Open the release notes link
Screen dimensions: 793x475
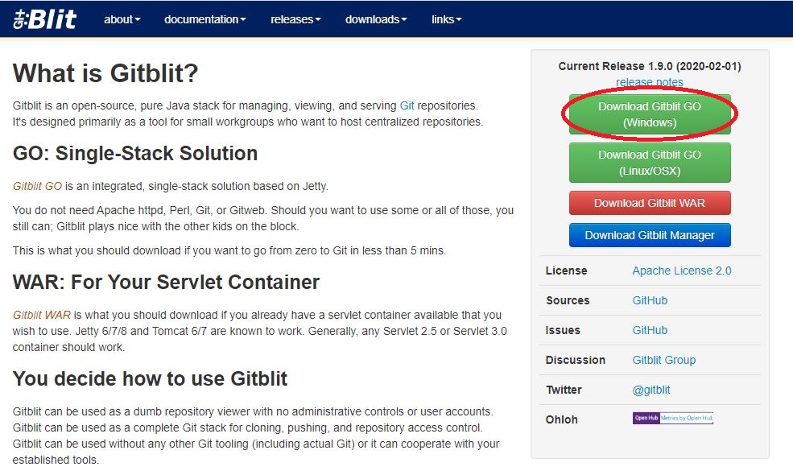(x=649, y=82)
